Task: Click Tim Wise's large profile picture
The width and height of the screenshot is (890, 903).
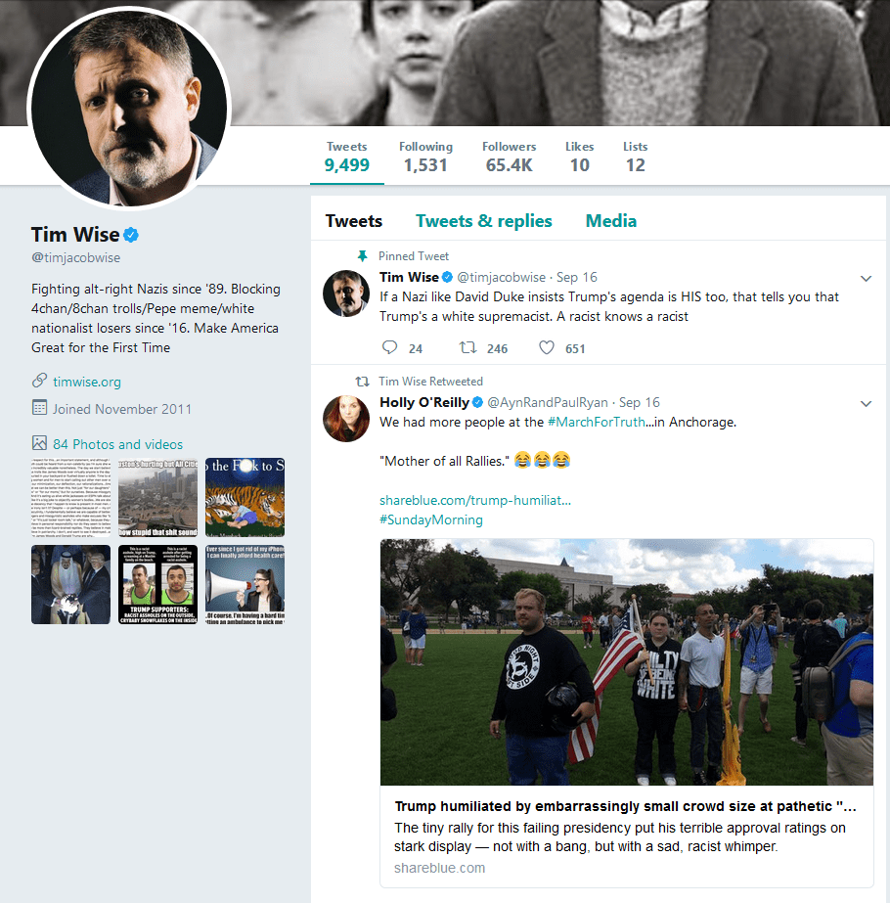Action: (x=129, y=109)
